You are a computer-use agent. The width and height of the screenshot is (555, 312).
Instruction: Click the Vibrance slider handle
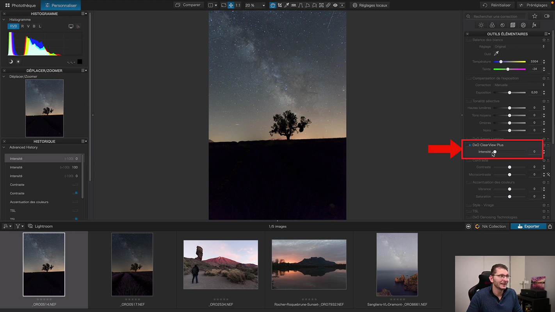[509, 189]
